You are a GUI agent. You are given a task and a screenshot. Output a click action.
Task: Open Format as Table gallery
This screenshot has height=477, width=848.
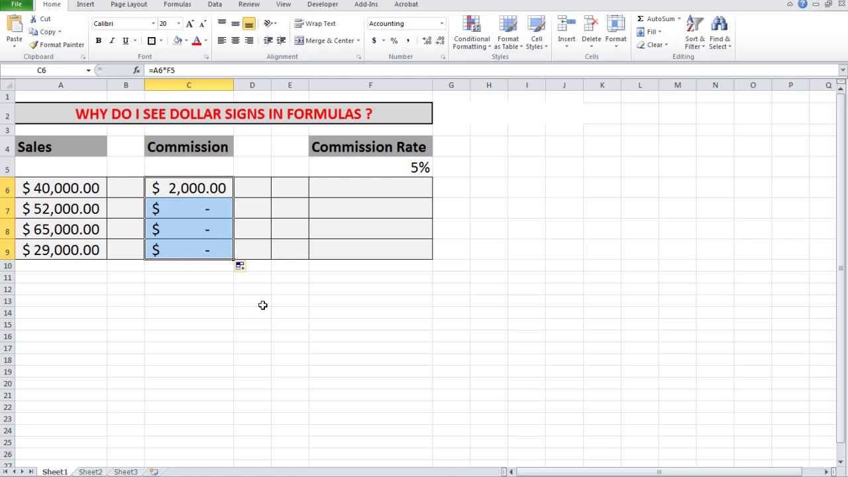[x=508, y=32]
